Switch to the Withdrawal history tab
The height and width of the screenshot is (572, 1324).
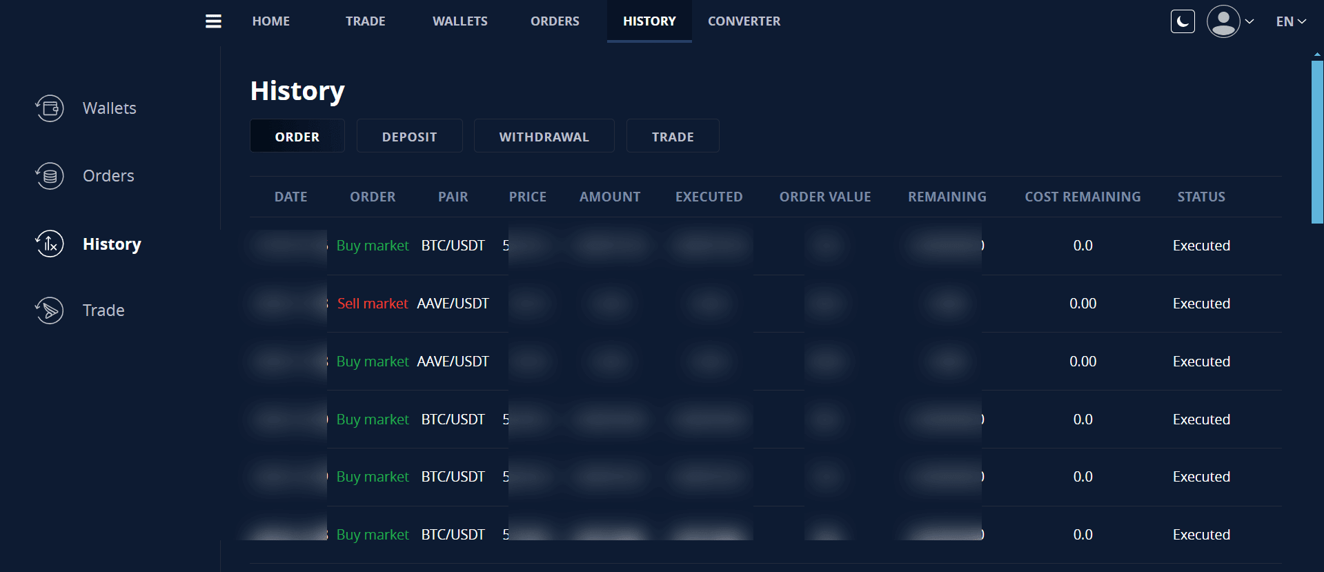(544, 137)
